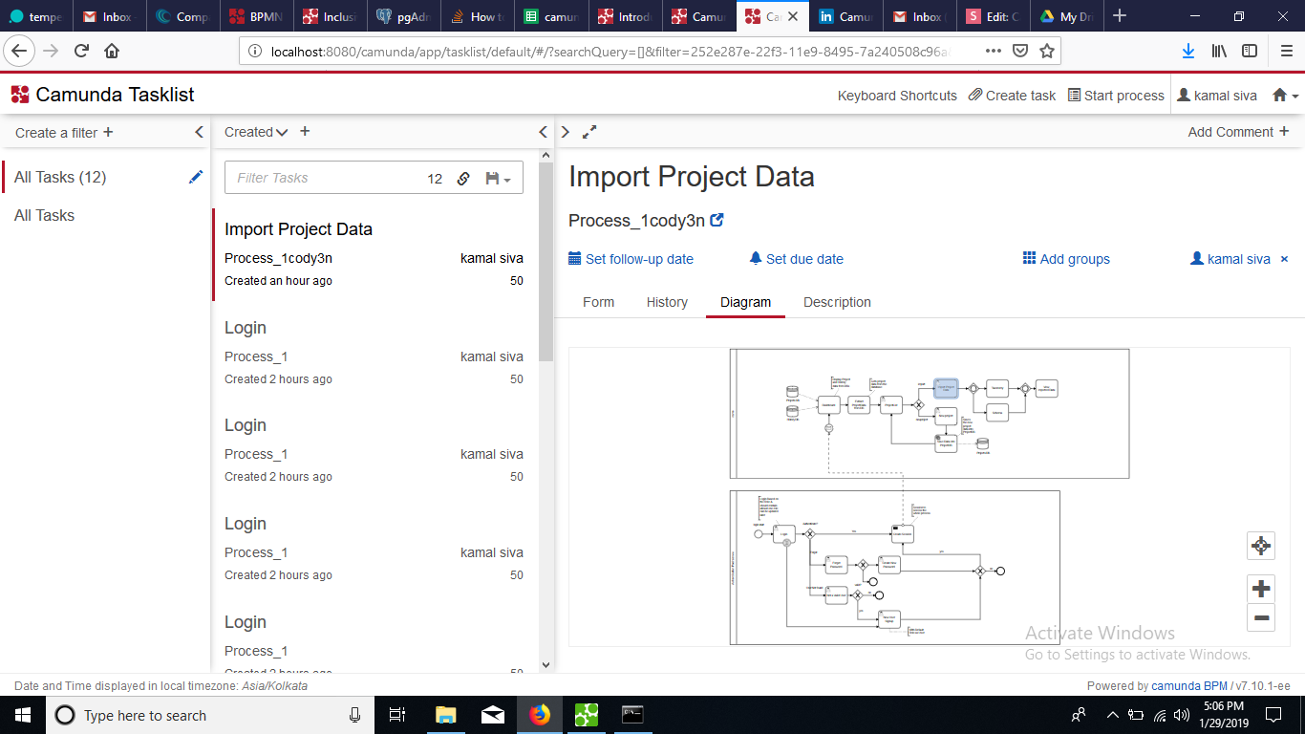The image size is (1305, 734).
Task: Switch to the History tab
Action: [667, 302]
